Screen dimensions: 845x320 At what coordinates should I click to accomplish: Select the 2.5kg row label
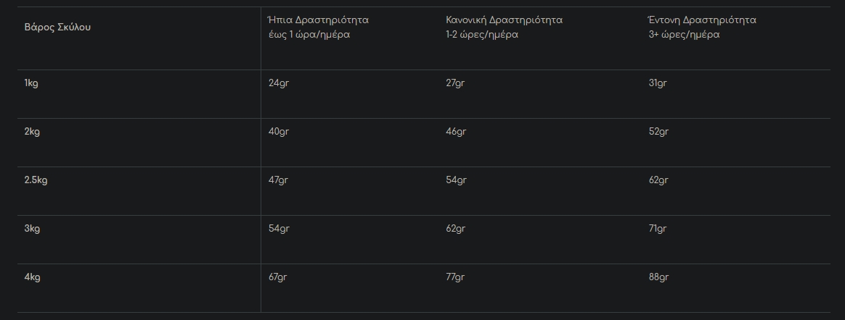pos(36,180)
